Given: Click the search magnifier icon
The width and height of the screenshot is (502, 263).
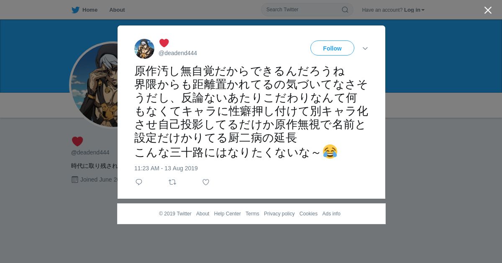Looking at the screenshot, I should [345, 10].
